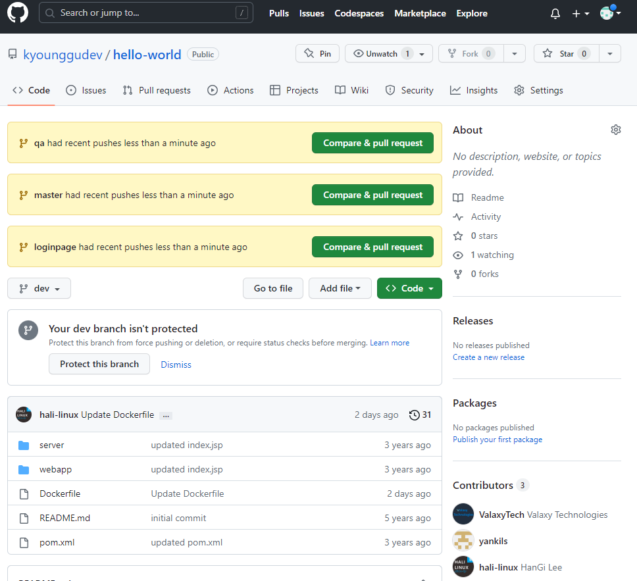Image resolution: width=637 pixels, height=581 pixels.
Task: Open the user avatar menu
Action: (611, 13)
